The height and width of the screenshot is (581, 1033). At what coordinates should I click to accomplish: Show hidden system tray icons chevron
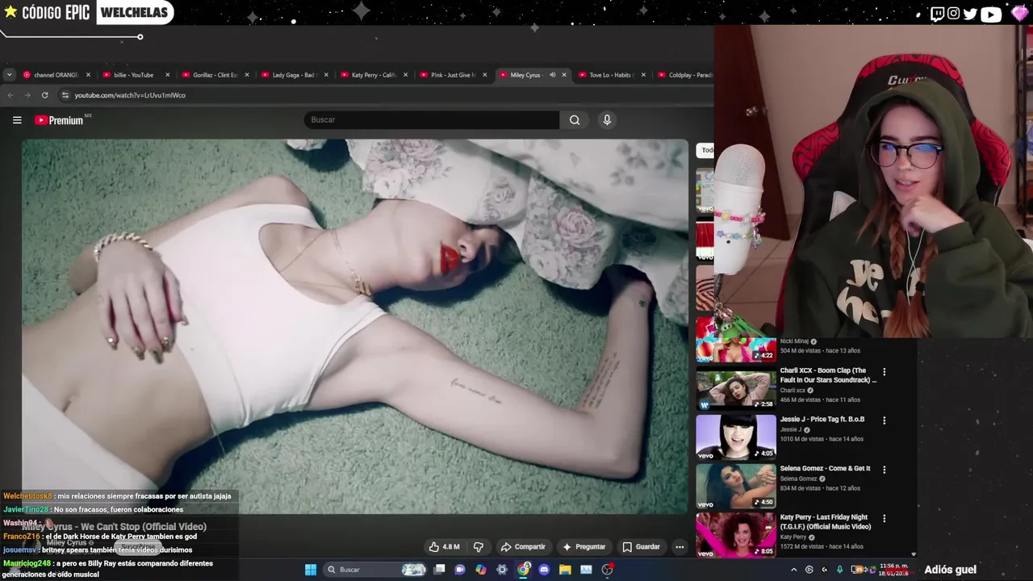793,570
